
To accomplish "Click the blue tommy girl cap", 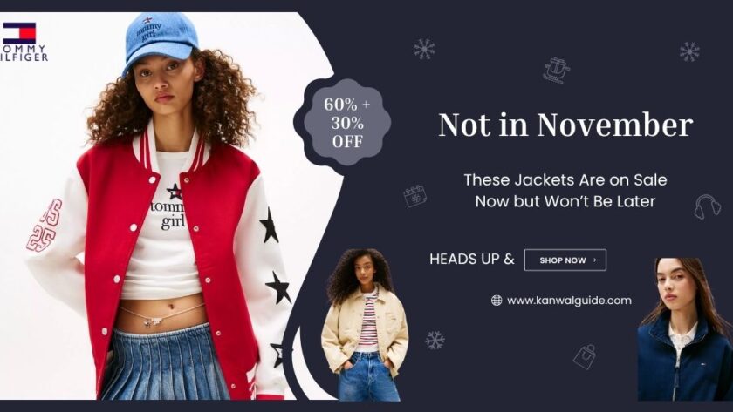I will point(161,40).
